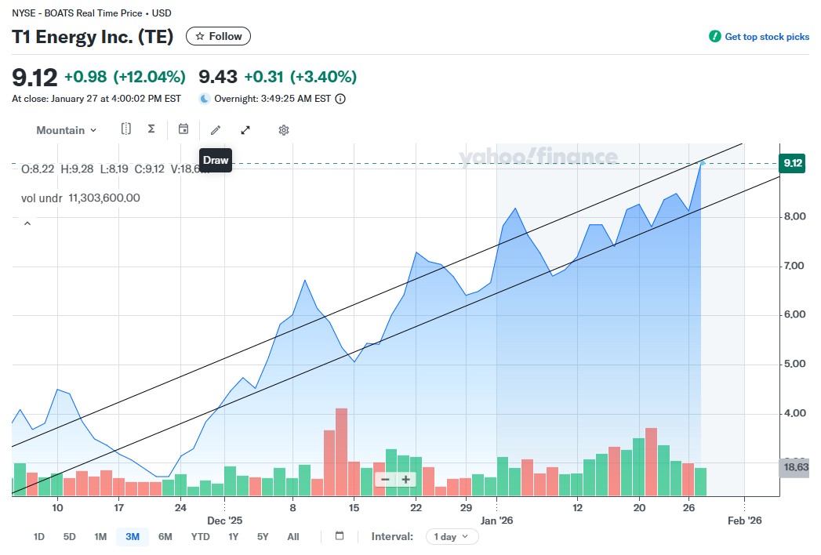
Task: Follow T1 Energy stock
Action: 218,36
